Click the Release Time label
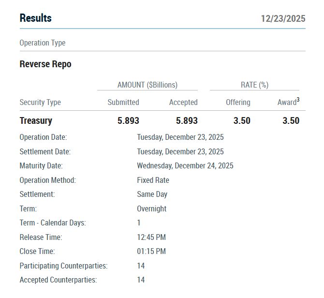Screen dimensions: 324x298 [41, 237]
